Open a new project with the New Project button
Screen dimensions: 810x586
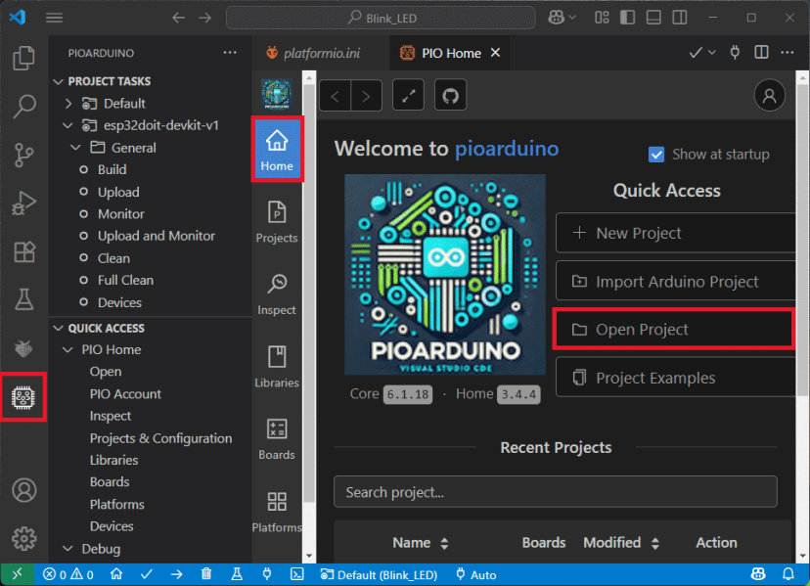(x=675, y=233)
